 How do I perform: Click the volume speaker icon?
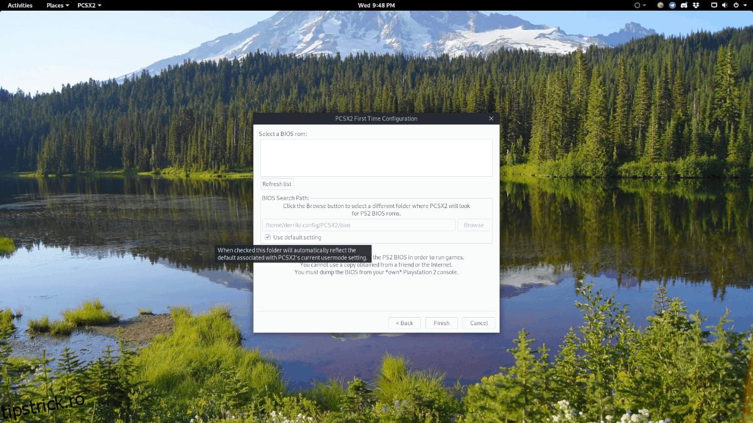[725, 5]
